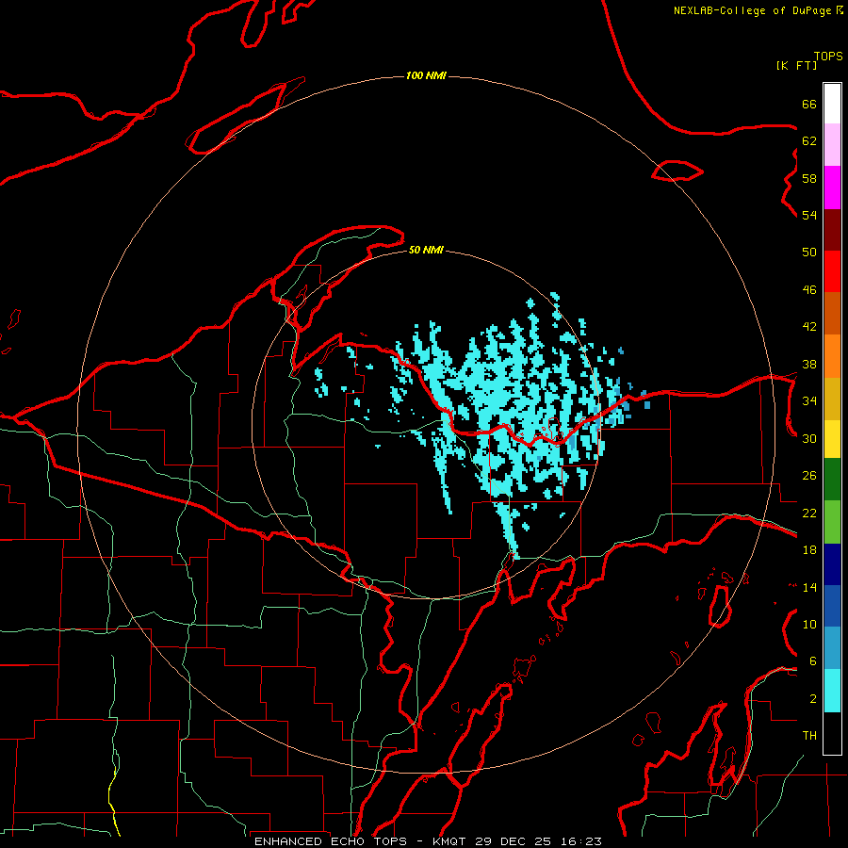Click the '29 DEC 25' date in the caption
The width and height of the screenshot is (848, 848).
[x=513, y=841]
